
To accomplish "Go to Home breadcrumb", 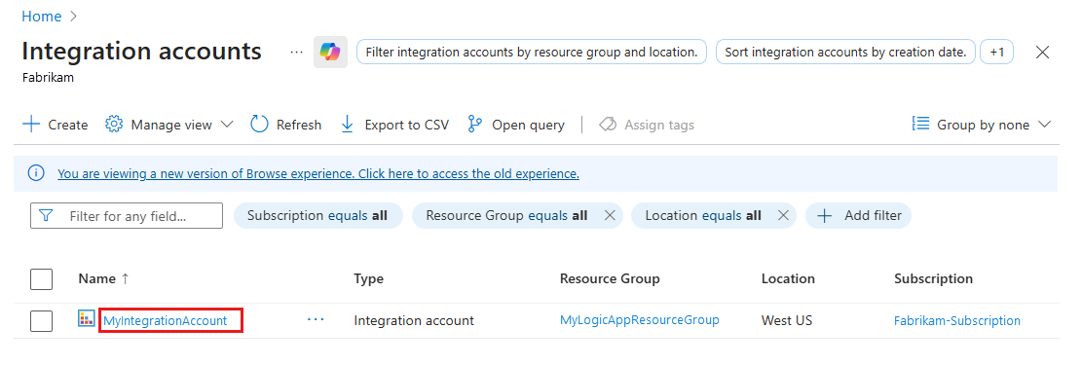I will (x=41, y=16).
